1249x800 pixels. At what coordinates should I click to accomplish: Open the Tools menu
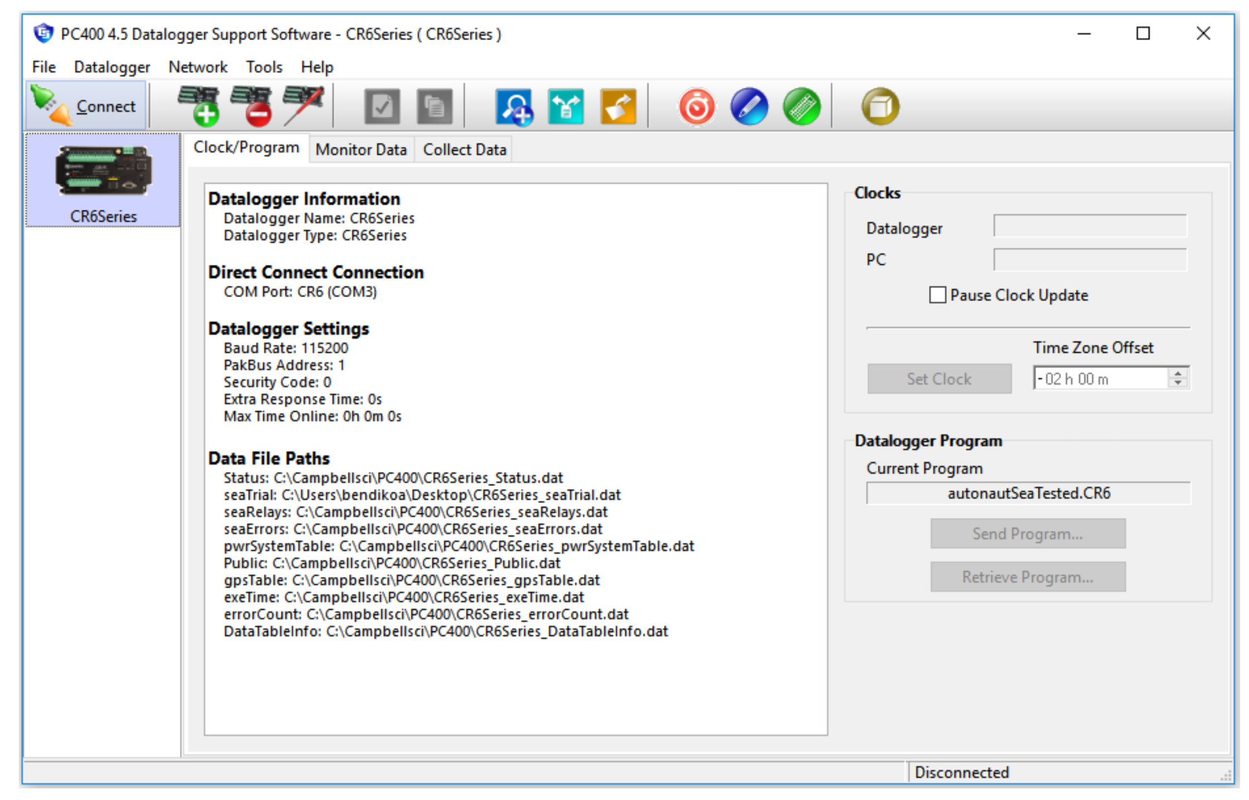point(264,67)
